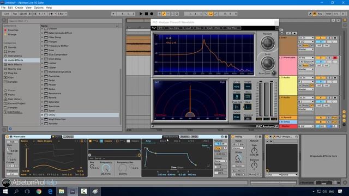The width and height of the screenshot is (349, 196).
Task: Click the LF res button in PAZ Analyzer
Action: (237, 87)
